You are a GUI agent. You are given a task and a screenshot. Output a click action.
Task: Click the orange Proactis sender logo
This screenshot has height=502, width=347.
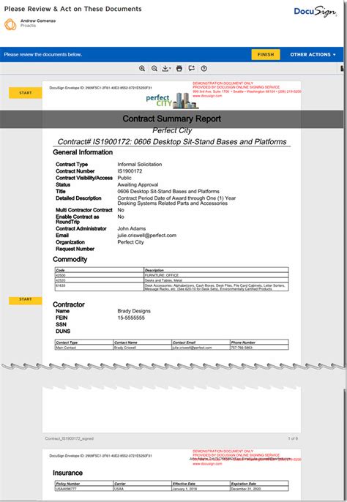click(x=10, y=24)
